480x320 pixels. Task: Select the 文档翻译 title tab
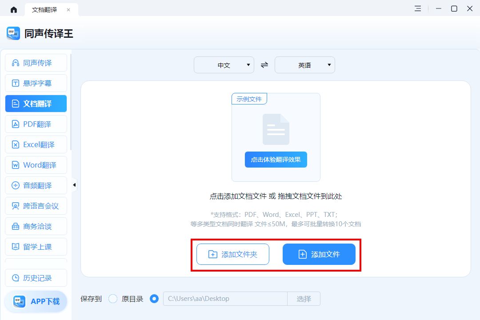44,10
